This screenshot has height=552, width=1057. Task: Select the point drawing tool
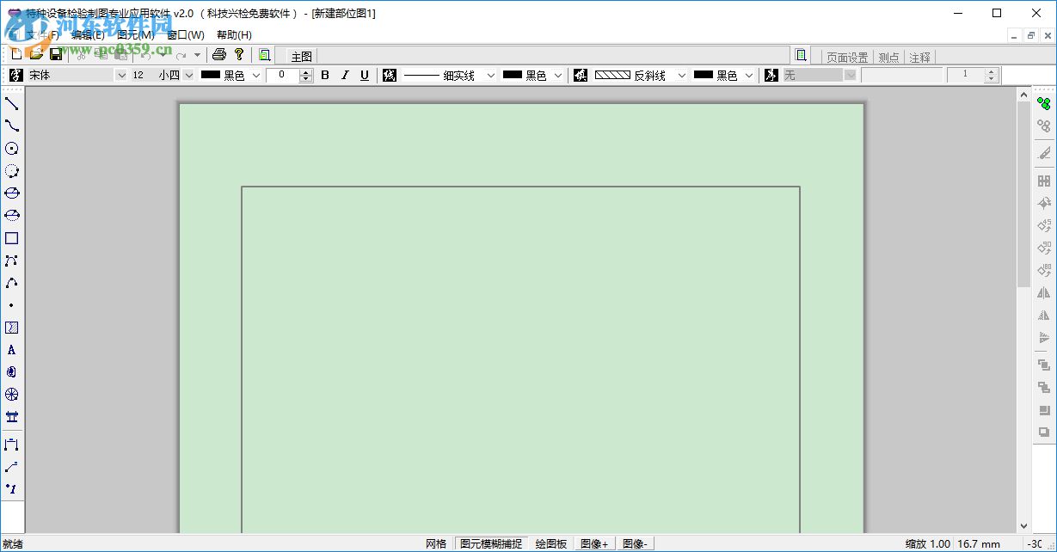12,305
